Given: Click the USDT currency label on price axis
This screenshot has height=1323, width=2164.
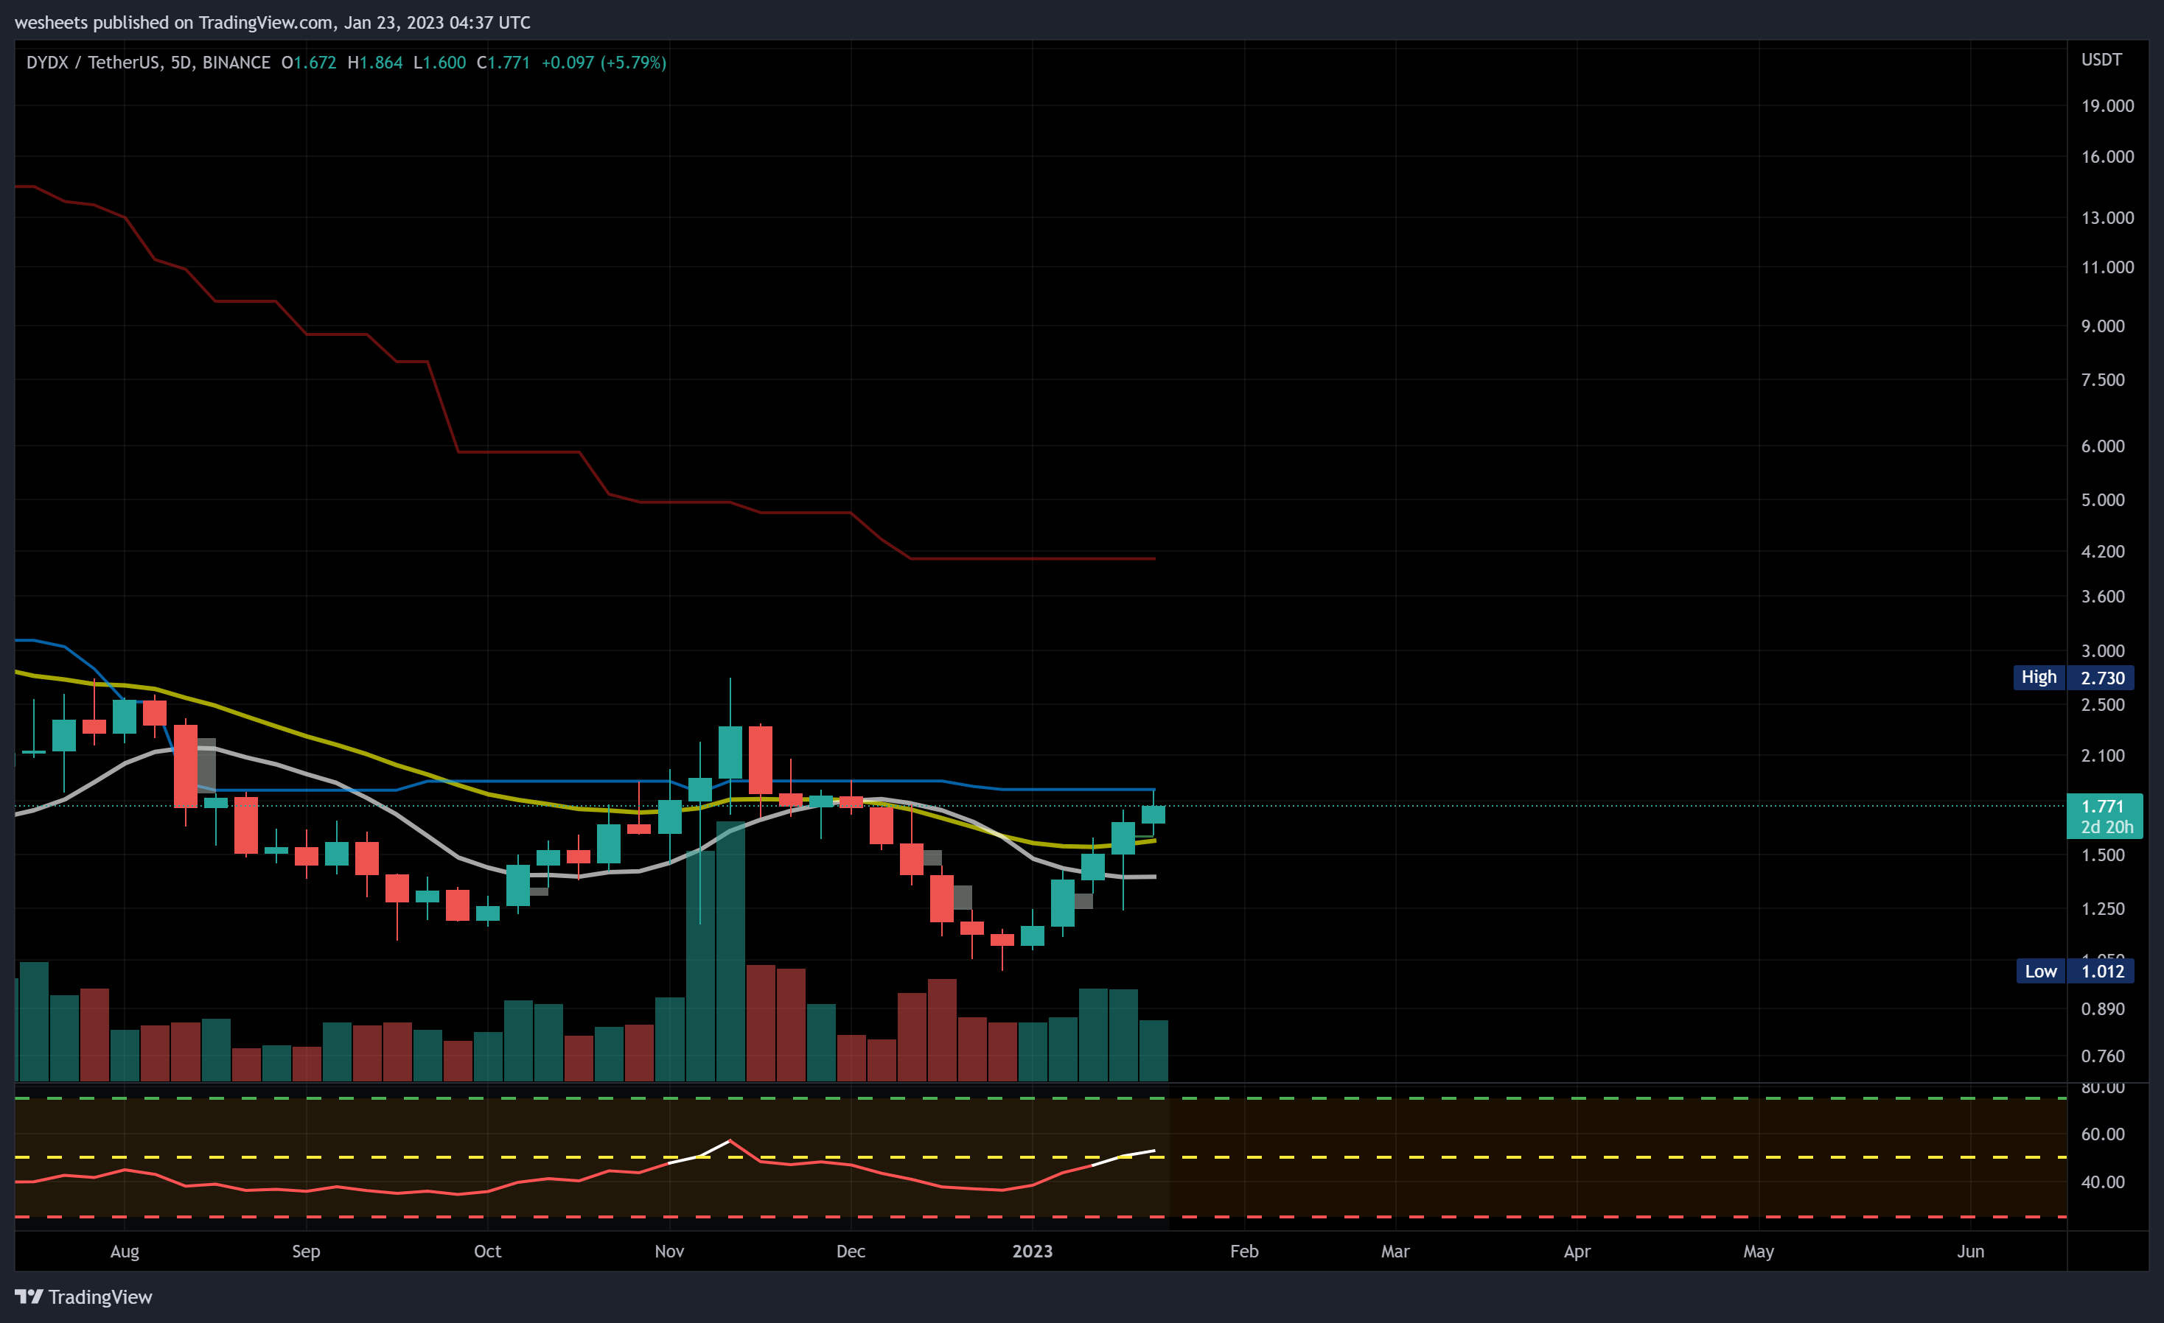Looking at the screenshot, I should click(2101, 60).
